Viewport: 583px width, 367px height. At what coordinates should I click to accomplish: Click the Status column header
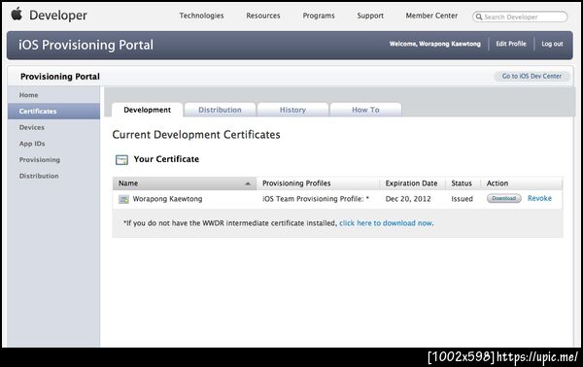coord(462,183)
